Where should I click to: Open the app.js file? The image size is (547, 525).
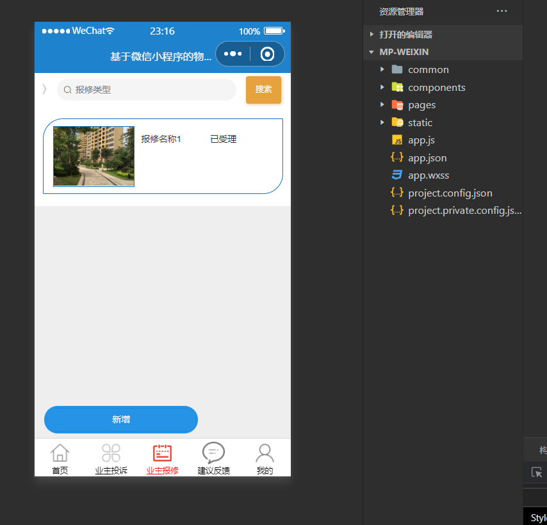[421, 140]
